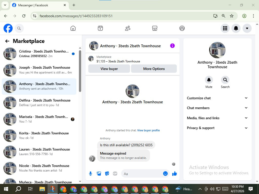Image resolution: width=259 pixels, height=194 pixels.
Task: Click the More Options button
Action: (x=154, y=69)
